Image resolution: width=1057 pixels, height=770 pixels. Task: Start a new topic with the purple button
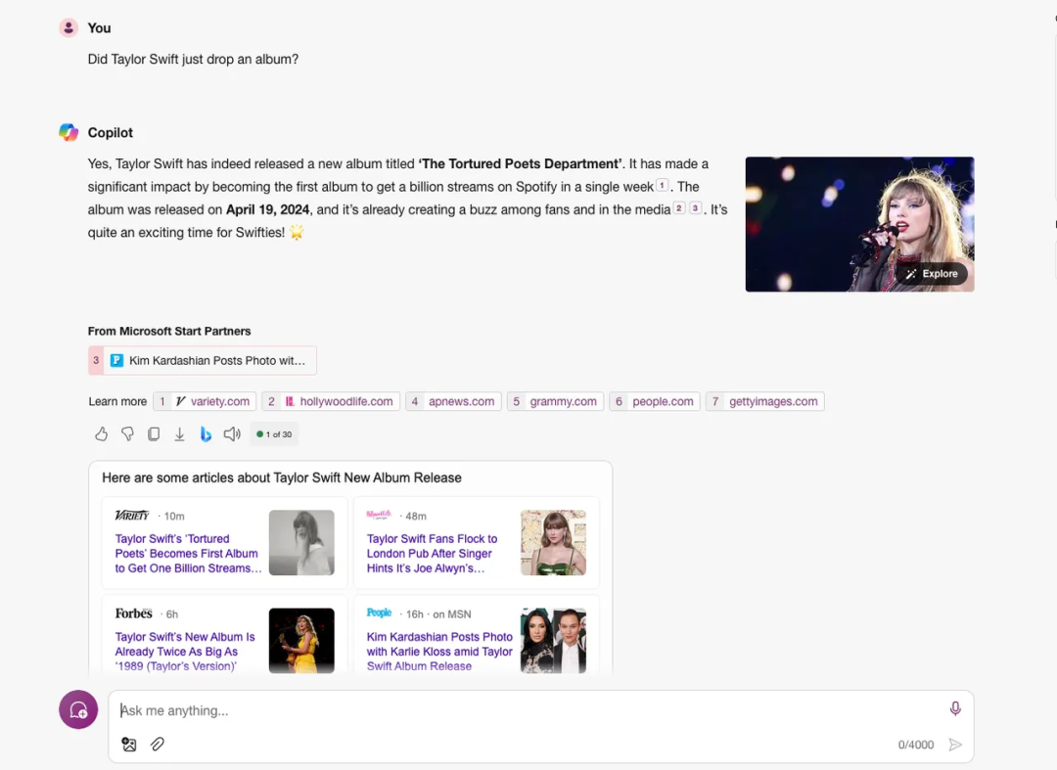click(78, 709)
